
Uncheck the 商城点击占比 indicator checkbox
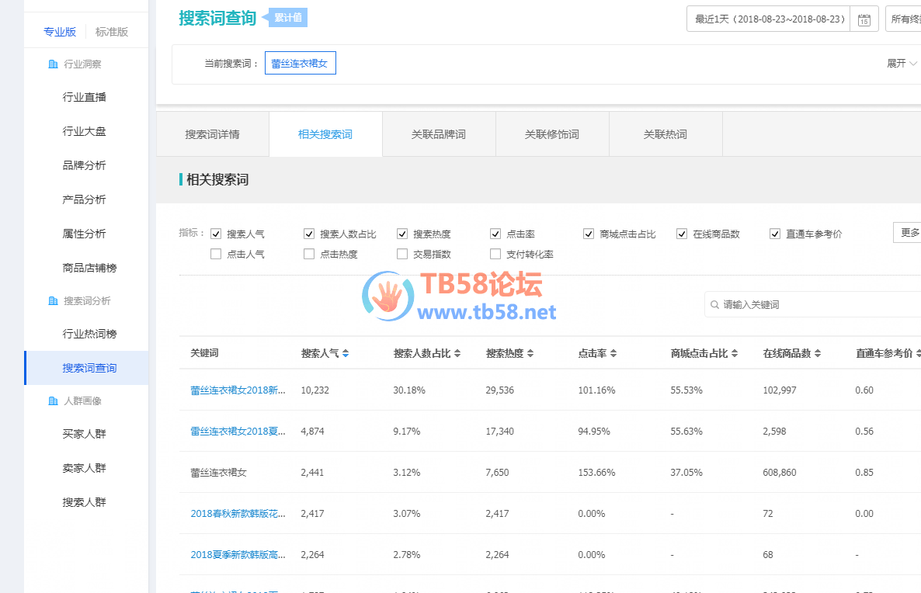tap(589, 234)
